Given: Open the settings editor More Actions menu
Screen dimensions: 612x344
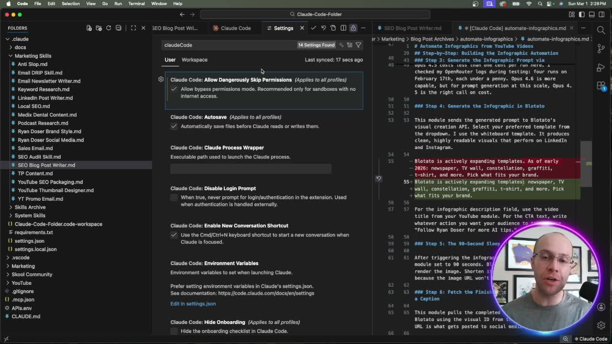Looking at the screenshot, I should point(363,28).
